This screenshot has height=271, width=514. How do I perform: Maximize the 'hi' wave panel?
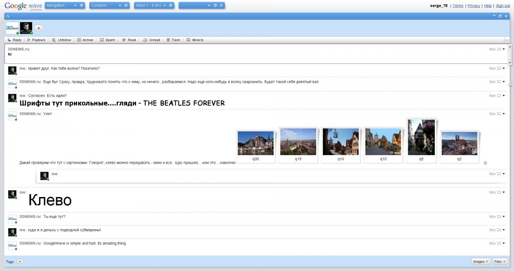[500, 16]
